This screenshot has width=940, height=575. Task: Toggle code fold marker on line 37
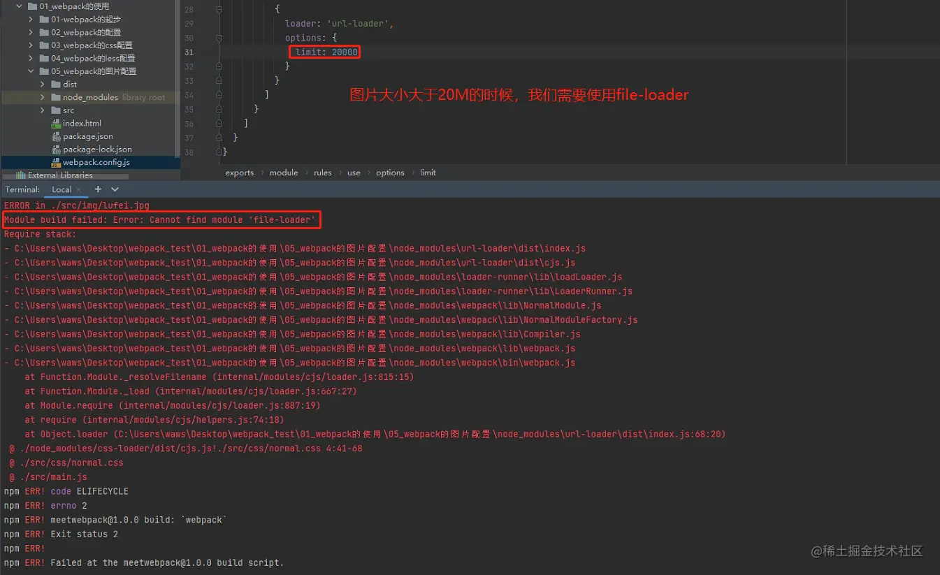(x=219, y=138)
